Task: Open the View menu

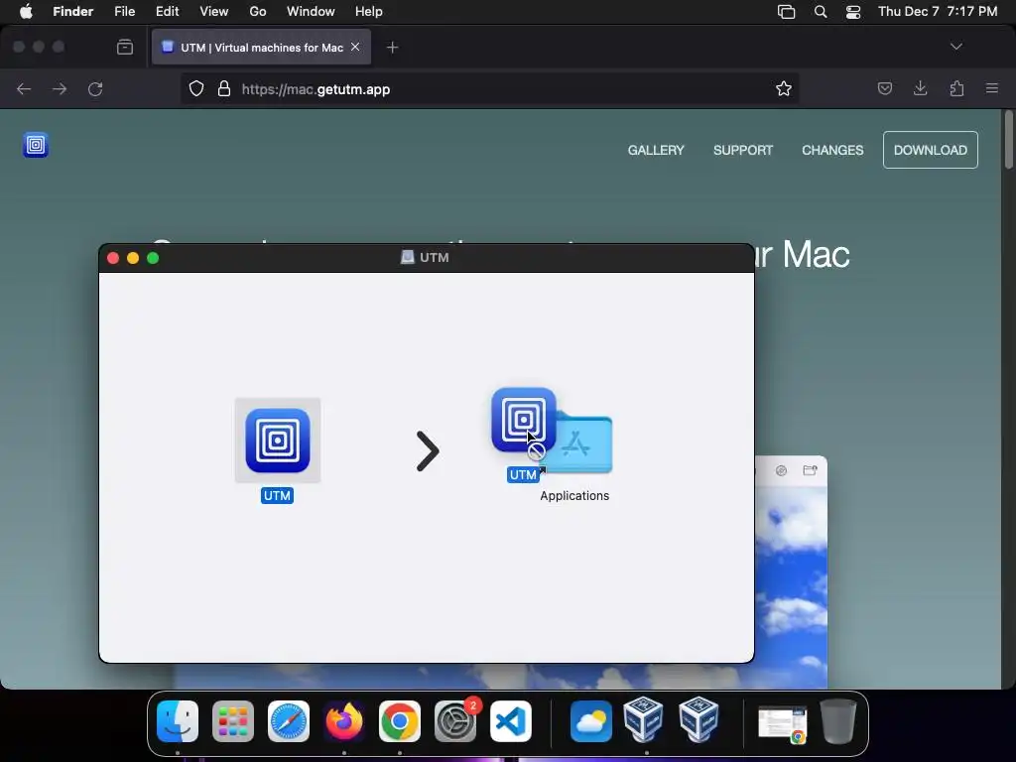Action: [x=214, y=12]
